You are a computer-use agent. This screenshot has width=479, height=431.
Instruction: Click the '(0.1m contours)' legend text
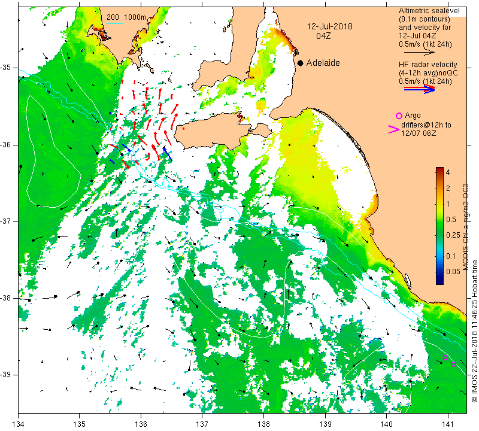tap(425, 19)
